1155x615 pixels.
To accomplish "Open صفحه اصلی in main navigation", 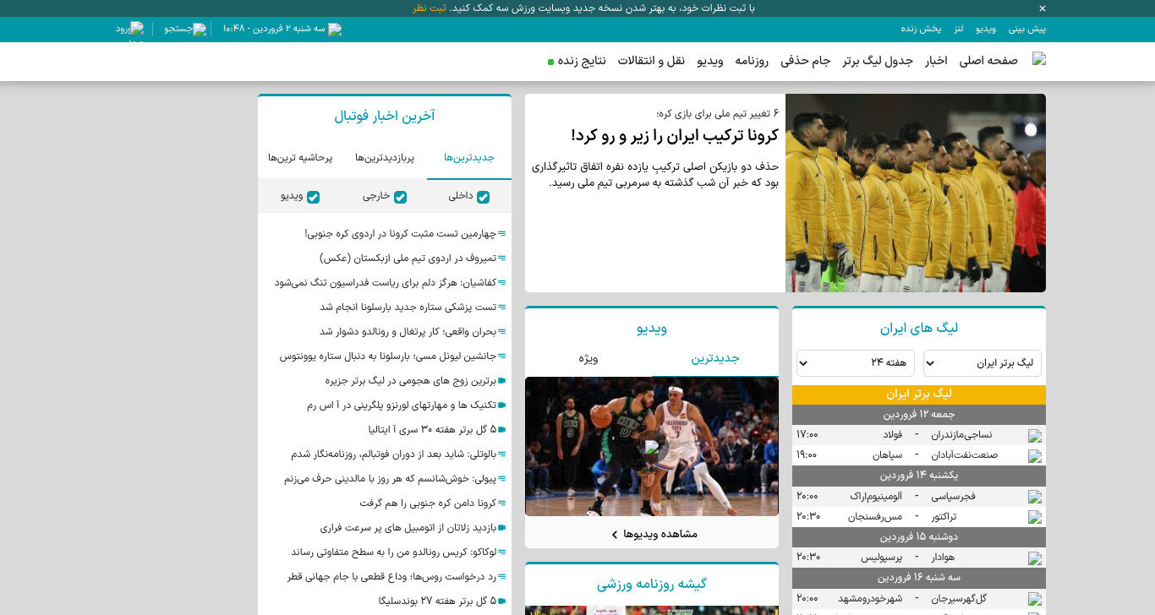I will [988, 61].
